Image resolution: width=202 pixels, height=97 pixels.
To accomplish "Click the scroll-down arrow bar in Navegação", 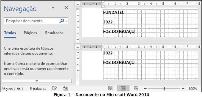I will [x=37, y=81].
